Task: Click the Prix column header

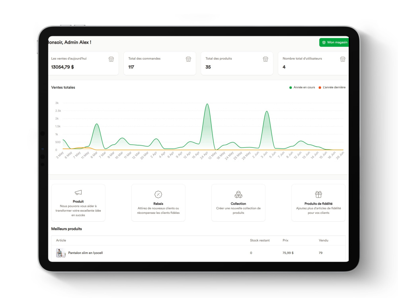Action: coord(285,240)
